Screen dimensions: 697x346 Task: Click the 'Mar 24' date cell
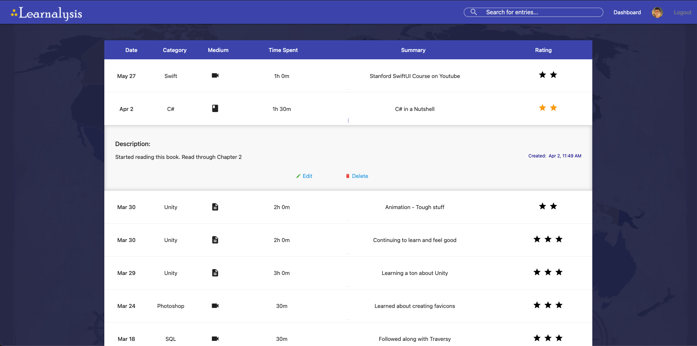pos(126,306)
